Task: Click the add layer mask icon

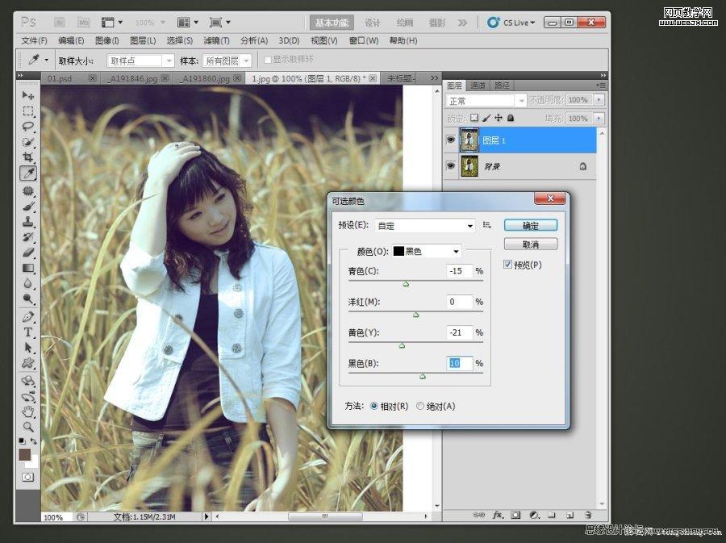Action: (x=515, y=515)
